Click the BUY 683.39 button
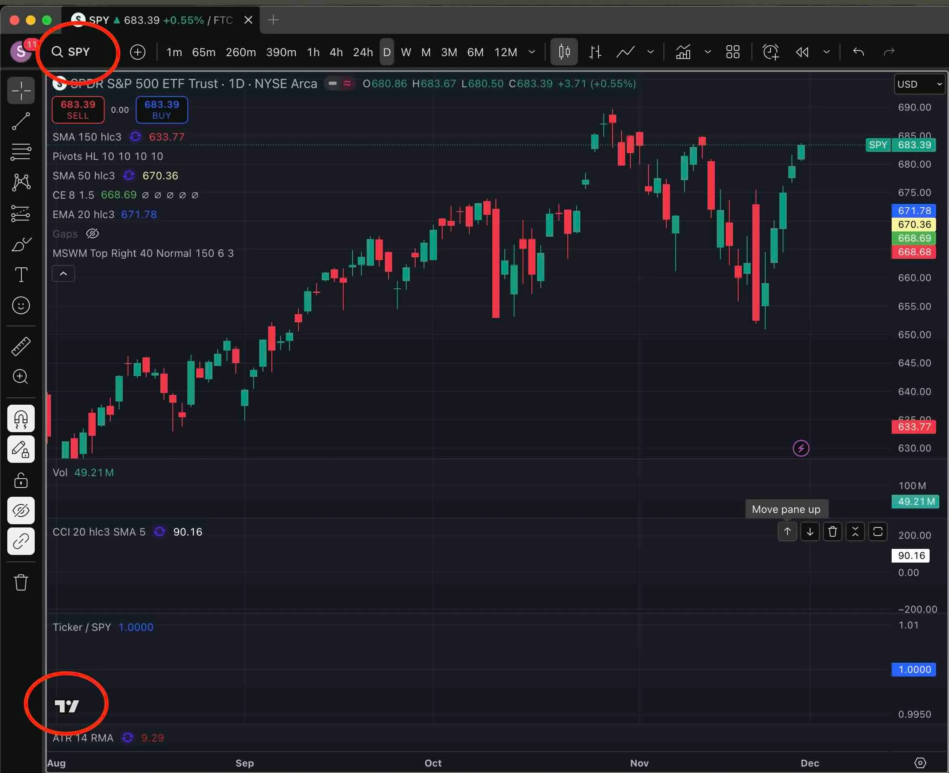The image size is (949, 773). (x=162, y=109)
